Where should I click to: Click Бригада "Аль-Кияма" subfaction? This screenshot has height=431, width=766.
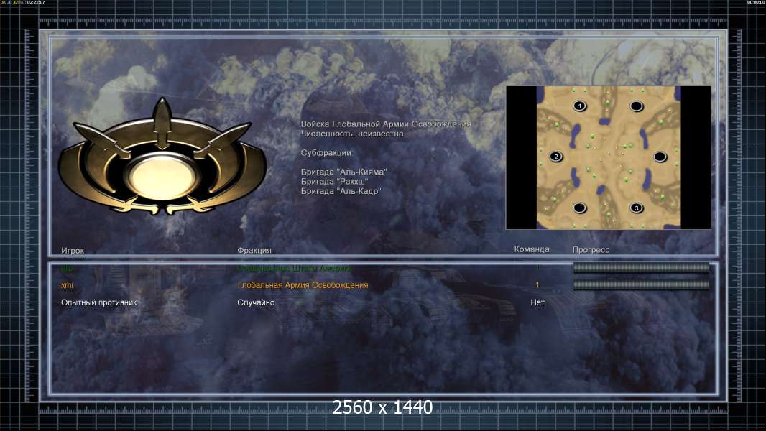point(343,172)
